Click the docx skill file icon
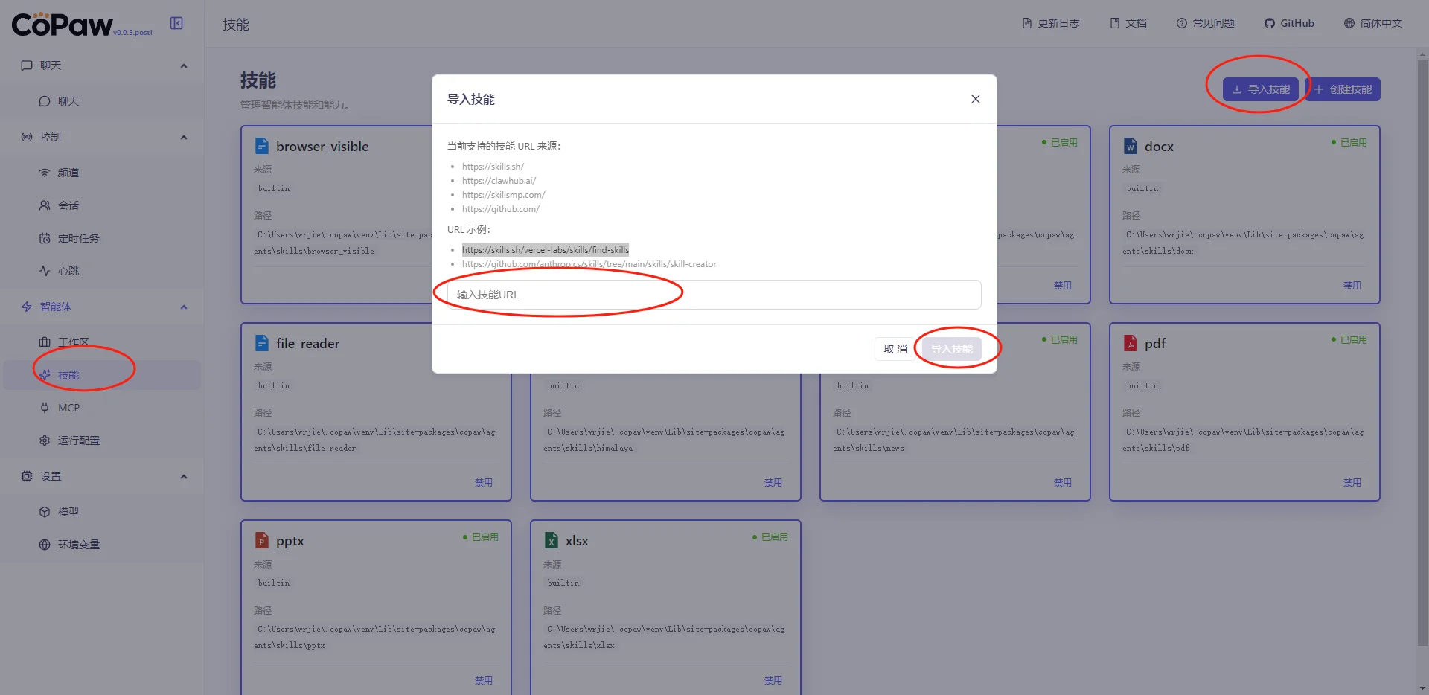 [x=1130, y=146]
